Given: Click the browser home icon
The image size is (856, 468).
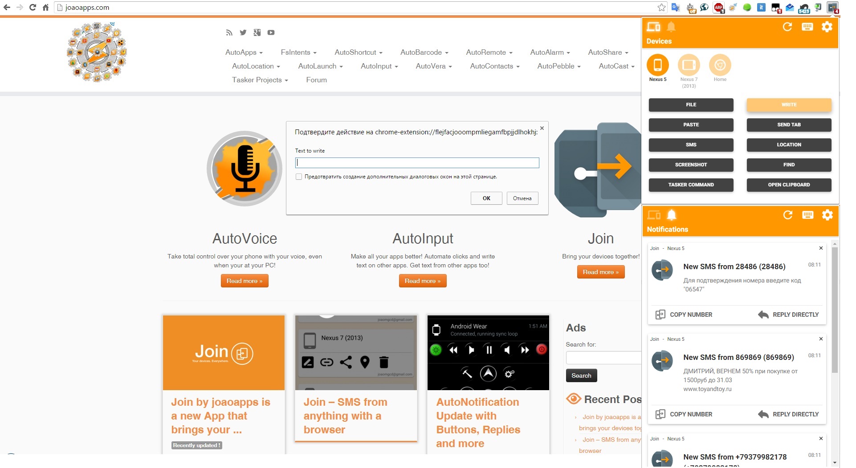Looking at the screenshot, I should coord(45,7).
